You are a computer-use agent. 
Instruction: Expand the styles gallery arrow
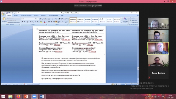(121, 22)
